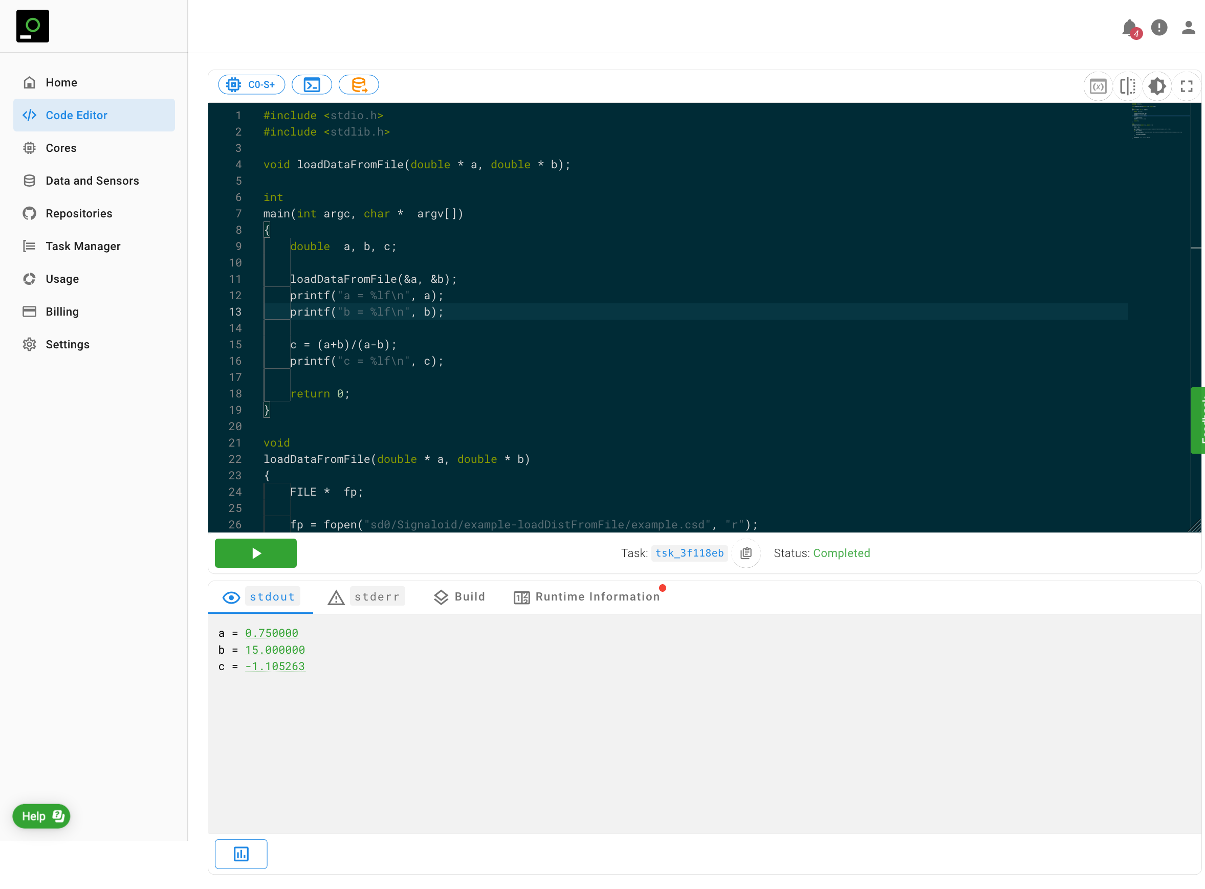Toggle split editor view icon
This screenshot has width=1205, height=889.
pyautogui.click(x=1127, y=86)
